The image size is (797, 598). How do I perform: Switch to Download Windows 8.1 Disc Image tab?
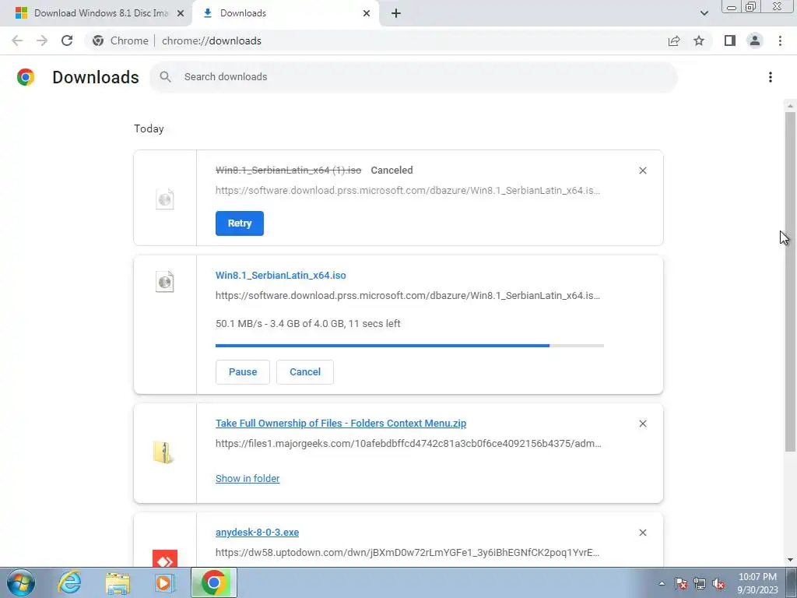click(x=100, y=13)
